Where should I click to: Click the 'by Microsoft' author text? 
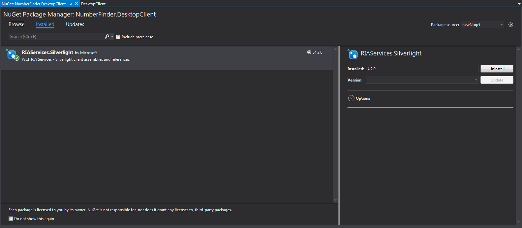86,53
